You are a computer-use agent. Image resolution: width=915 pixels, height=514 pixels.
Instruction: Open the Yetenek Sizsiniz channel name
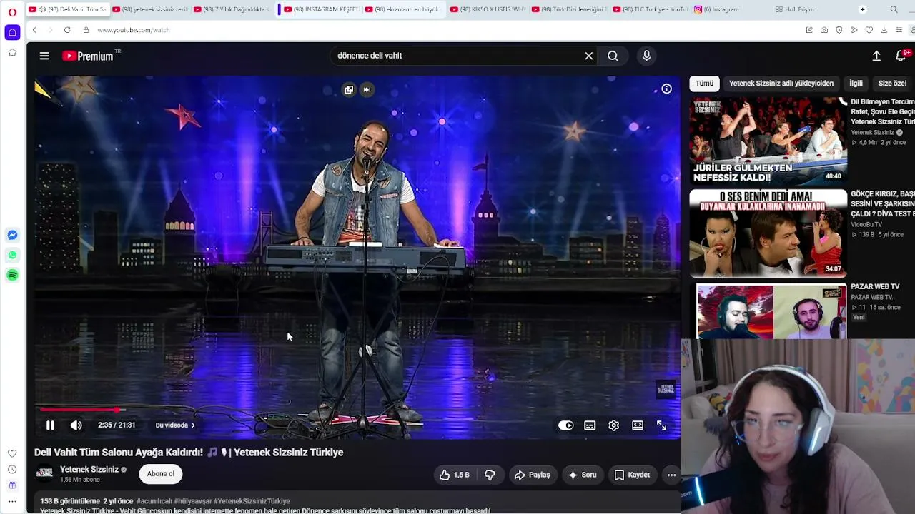pos(89,470)
